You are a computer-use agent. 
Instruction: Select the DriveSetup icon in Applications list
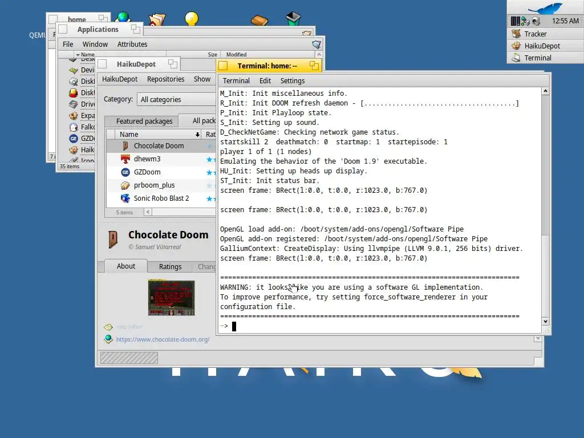[x=74, y=104]
